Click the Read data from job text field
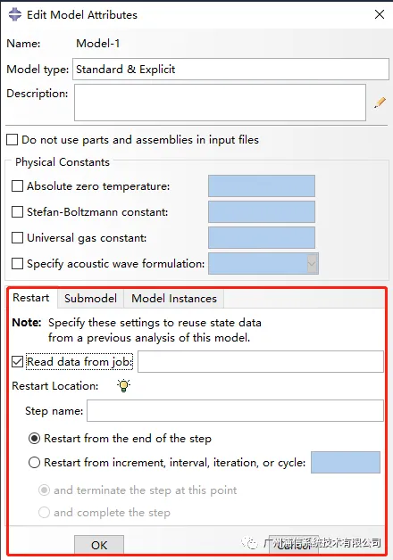 [261, 361]
